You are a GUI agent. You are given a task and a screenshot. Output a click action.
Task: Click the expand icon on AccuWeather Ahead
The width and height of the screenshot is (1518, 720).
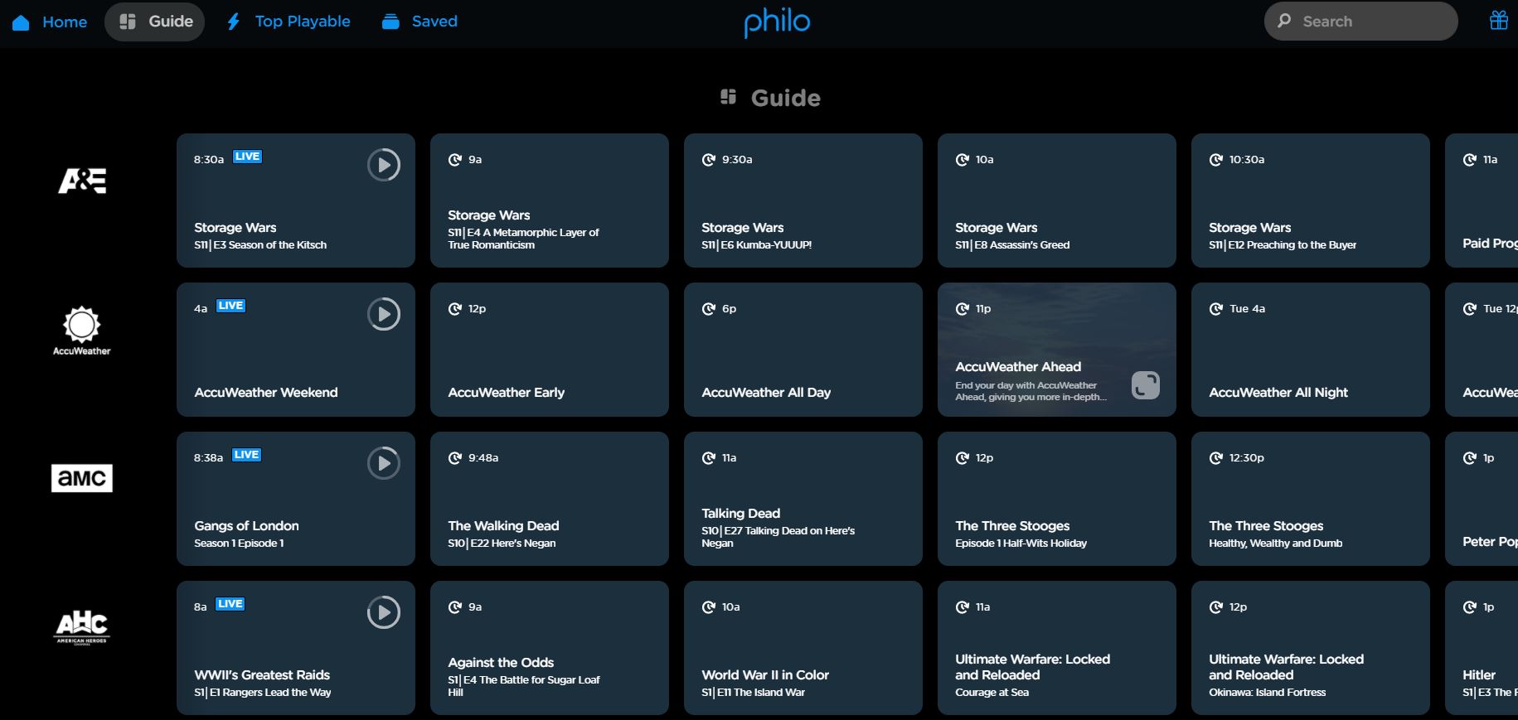1145,385
